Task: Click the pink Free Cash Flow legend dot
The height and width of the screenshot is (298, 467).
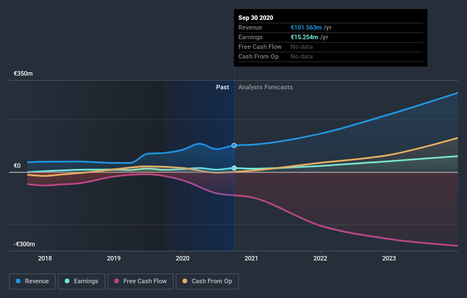Action: 117,281
